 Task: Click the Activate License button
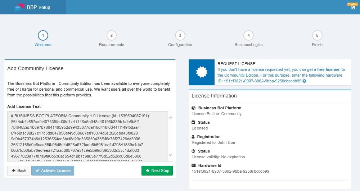coord(53,170)
